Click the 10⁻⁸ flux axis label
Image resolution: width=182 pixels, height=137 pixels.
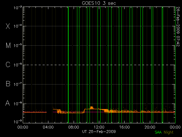point(18,104)
